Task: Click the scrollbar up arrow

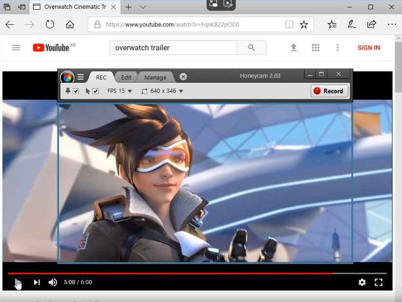Action: point(398,38)
